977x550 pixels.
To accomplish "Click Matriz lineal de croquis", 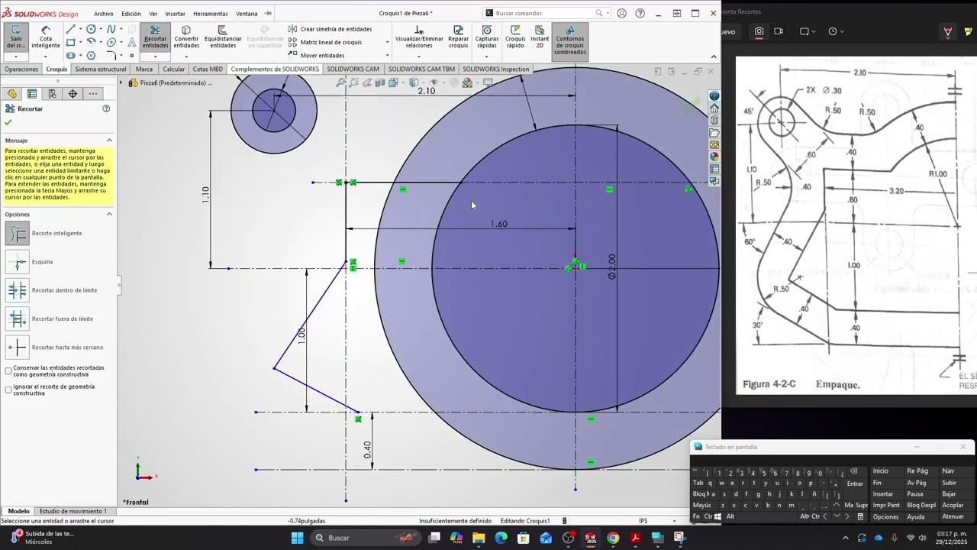I will tap(325, 42).
